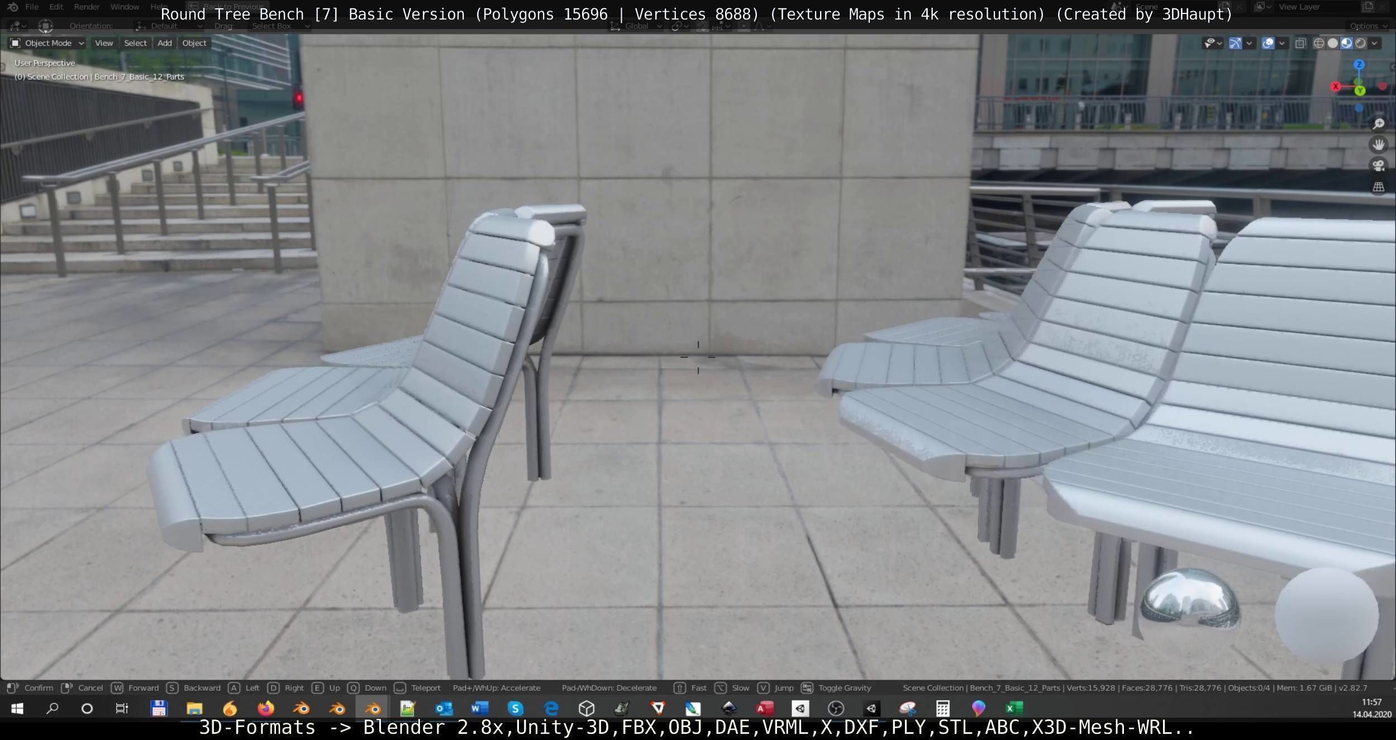Screen dimensions: 1396x740
Task: Expand the overlays options dropdown arrow
Action: click(x=1282, y=43)
